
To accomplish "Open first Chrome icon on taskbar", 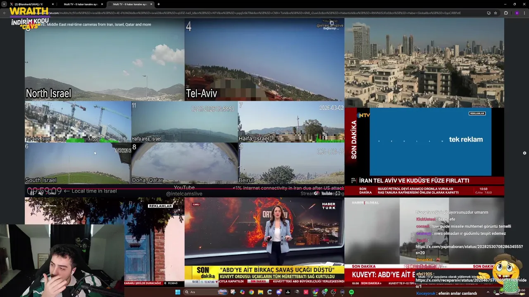I will point(251,292).
